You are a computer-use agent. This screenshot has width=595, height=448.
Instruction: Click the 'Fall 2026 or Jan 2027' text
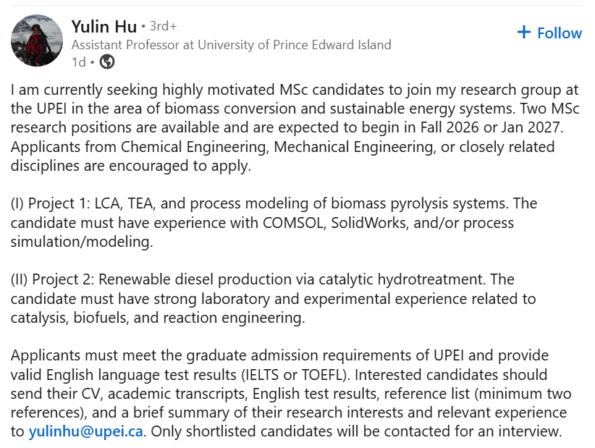490,127
